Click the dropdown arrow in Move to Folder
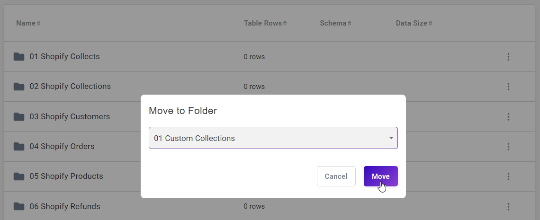The width and height of the screenshot is (540, 220). tap(391, 138)
